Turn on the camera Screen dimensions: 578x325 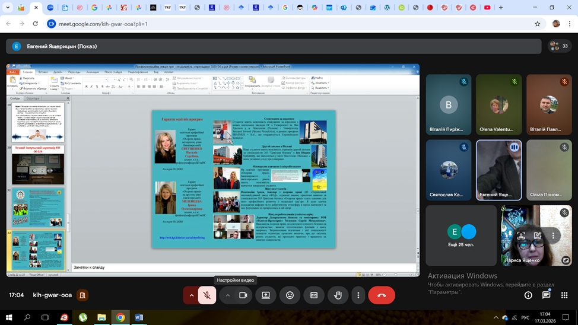[243, 295]
